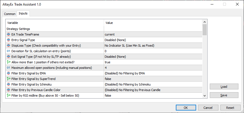Click the icon beside Filter Entry Signal by Ichimoku
Viewport: 244px width, 113px height.
(x=9, y=84)
